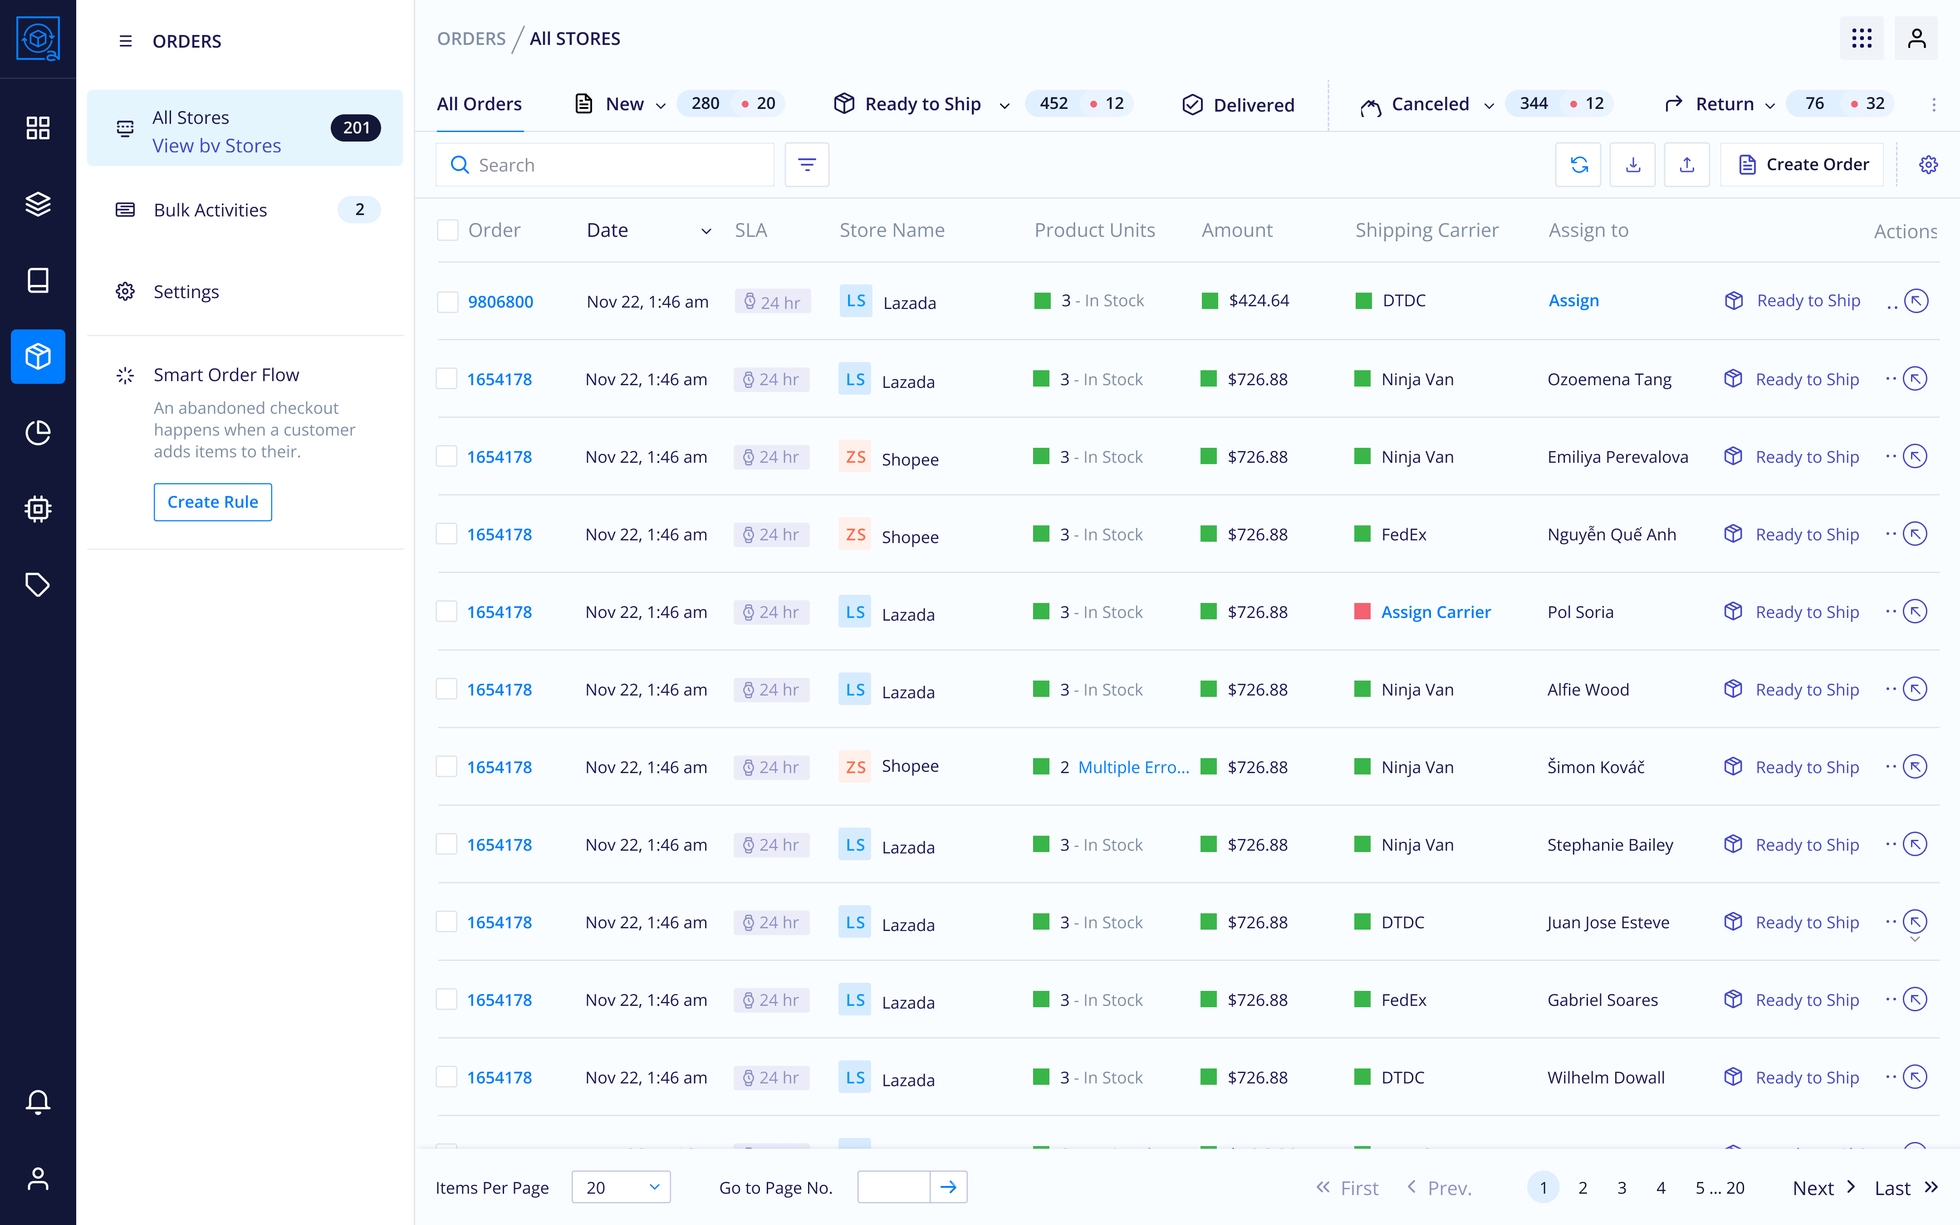
Task: Sort by the Date column chevron
Action: coord(706,231)
